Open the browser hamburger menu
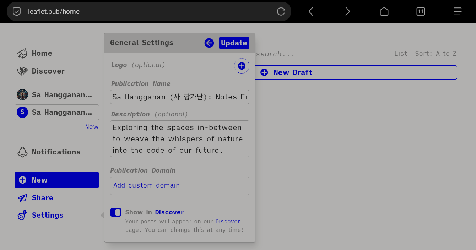476x250 pixels. pyautogui.click(x=457, y=11)
